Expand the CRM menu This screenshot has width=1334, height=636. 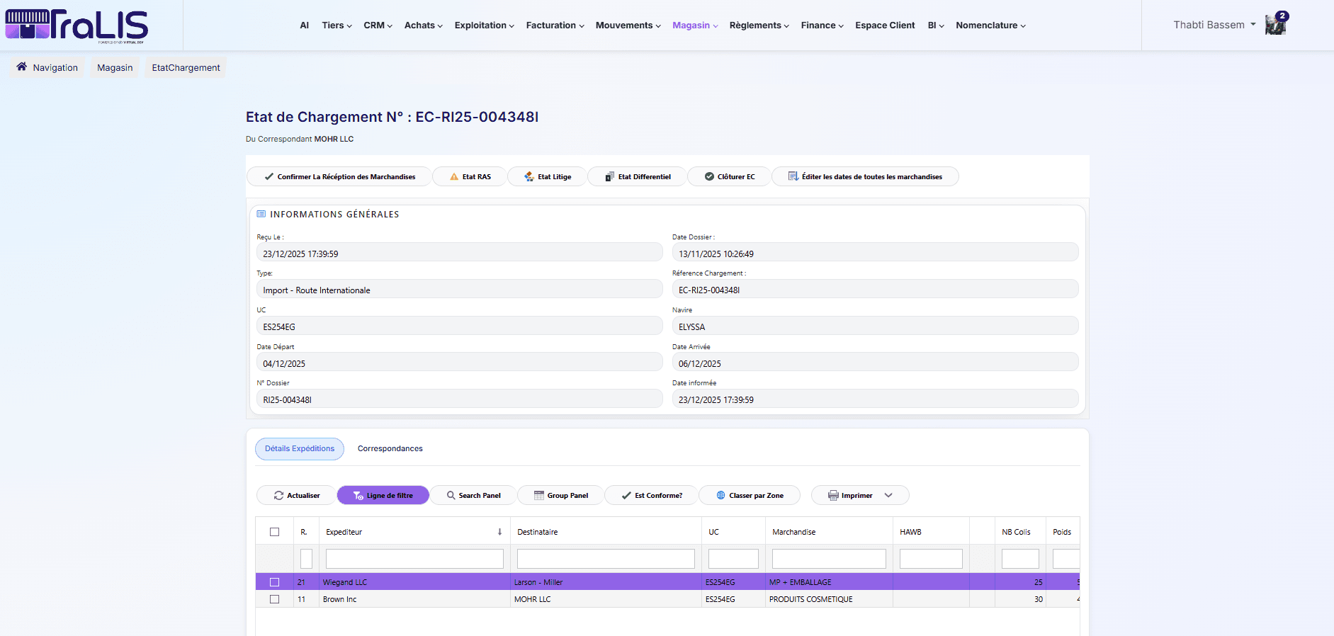point(378,25)
